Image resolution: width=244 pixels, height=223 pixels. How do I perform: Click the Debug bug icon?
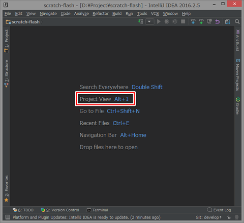(x=167, y=21)
